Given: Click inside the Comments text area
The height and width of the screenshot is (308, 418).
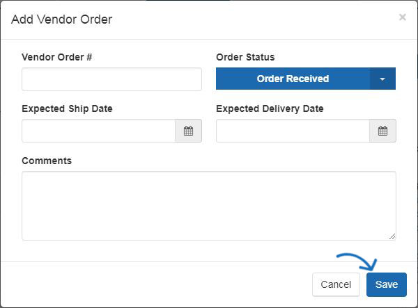Looking at the screenshot, I should coord(209,206).
